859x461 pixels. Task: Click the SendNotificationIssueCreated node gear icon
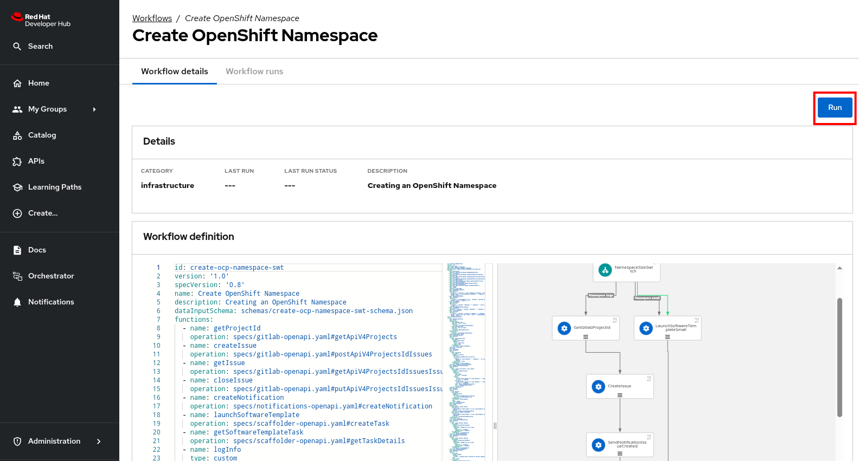[x=598, y=445]
